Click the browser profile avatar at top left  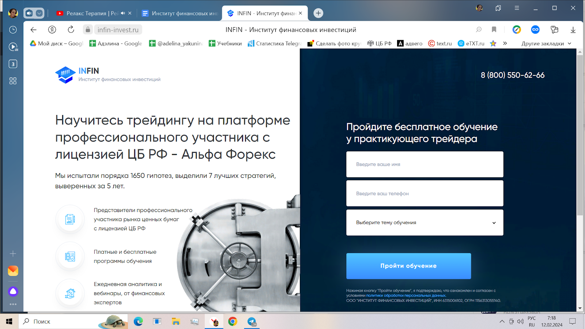click(13, 13)
